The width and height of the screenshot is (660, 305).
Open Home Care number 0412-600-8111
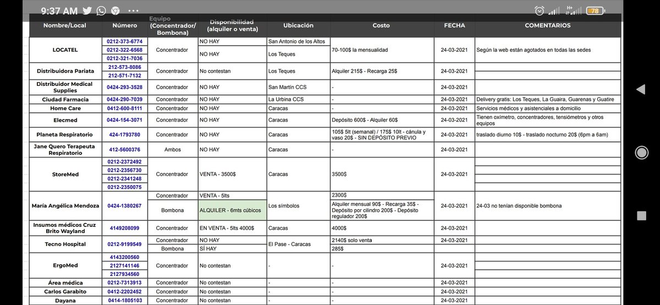[x=124, y=108]
